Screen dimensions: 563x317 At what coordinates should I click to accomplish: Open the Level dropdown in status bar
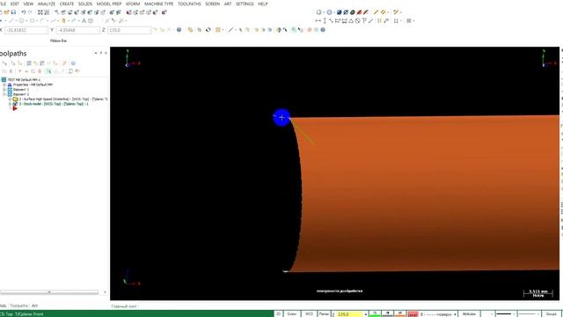(x=456, y=314)
